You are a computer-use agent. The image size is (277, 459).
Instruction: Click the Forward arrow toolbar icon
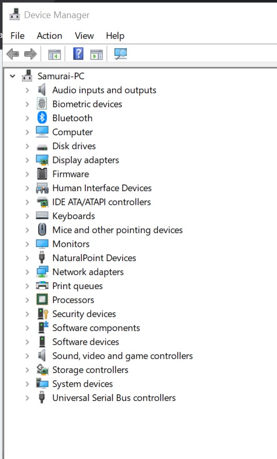31,54
